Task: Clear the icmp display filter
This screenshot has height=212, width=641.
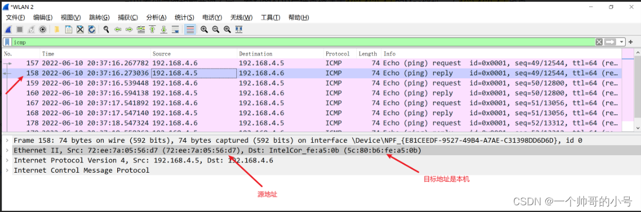Action: [599, 42]
